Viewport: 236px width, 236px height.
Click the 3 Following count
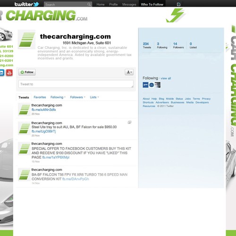coord(162,45)
